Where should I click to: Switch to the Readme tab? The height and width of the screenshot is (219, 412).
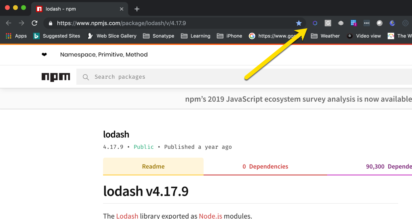point(153,166)
